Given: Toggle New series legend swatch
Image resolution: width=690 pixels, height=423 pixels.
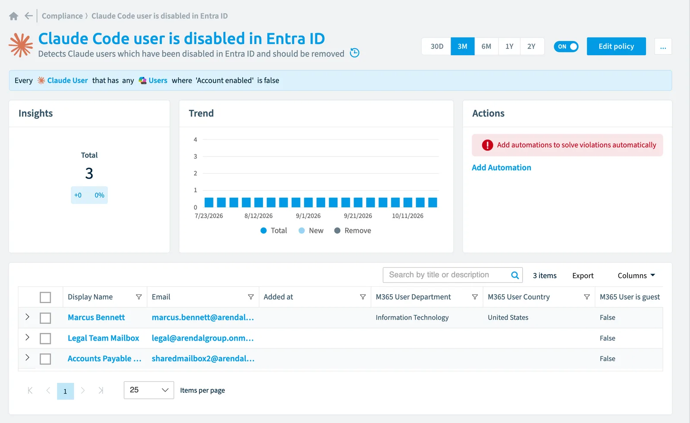Looking at the screenshot, I should pos(302,231).
